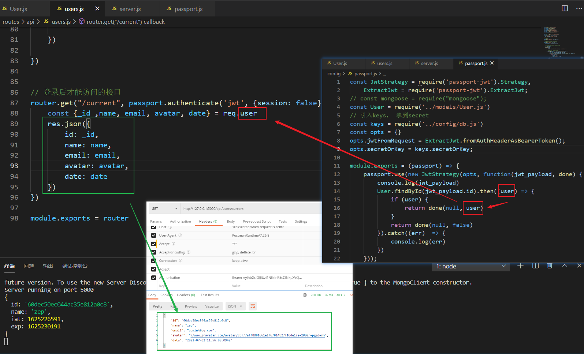584x354 pixels.
Task: Open the GET method dropdown in Postman
Action: point(164,208)
